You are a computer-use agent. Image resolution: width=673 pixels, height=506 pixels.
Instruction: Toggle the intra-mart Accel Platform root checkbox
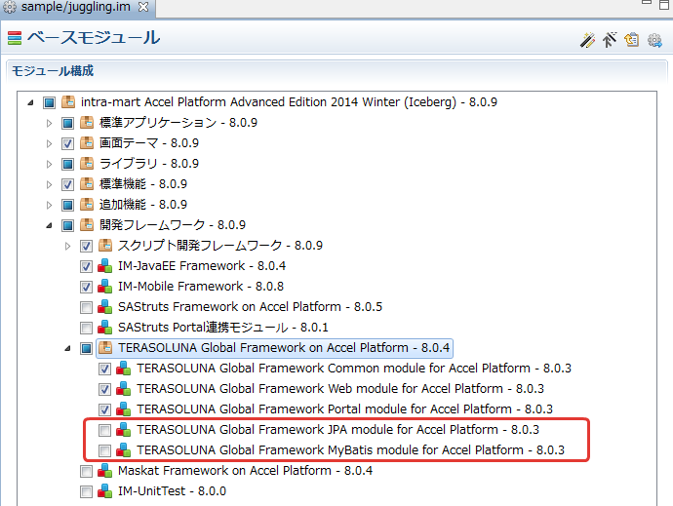click(x=49, y=102)
